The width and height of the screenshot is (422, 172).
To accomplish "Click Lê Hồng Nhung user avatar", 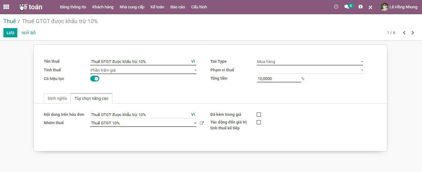I will click(384, 7).
